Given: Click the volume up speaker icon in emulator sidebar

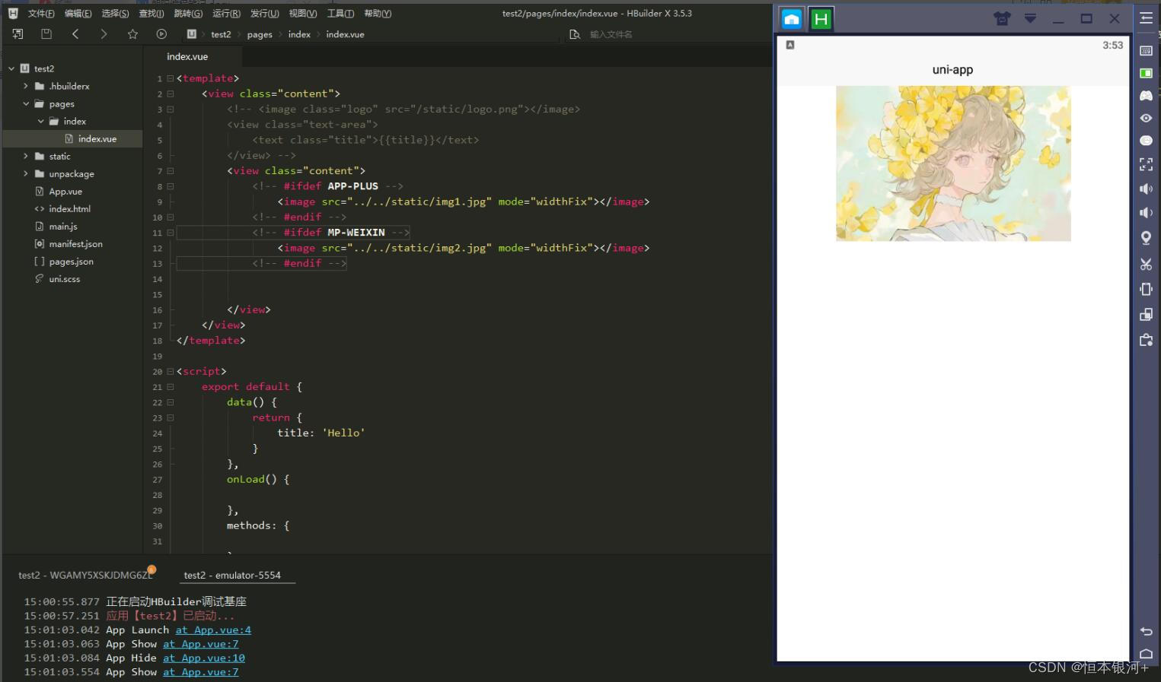Looking at the screenshot, I should (1146, 189).
